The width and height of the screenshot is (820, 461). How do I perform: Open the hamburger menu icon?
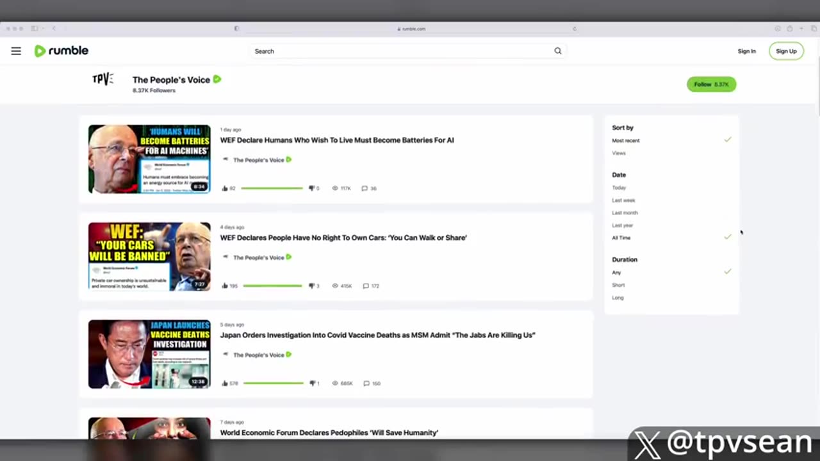coord(16,51)
